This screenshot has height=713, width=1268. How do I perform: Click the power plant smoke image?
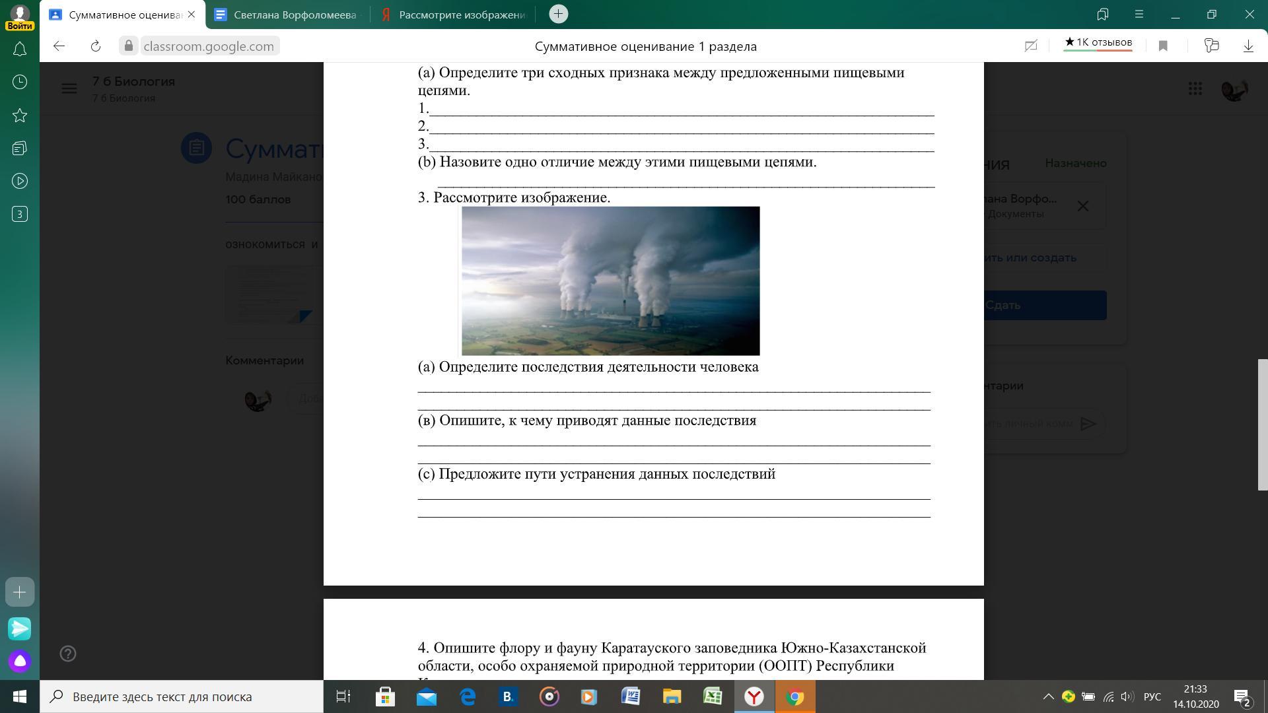click(610, 281)
